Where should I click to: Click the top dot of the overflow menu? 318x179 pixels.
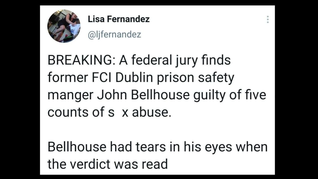point(268,16)
